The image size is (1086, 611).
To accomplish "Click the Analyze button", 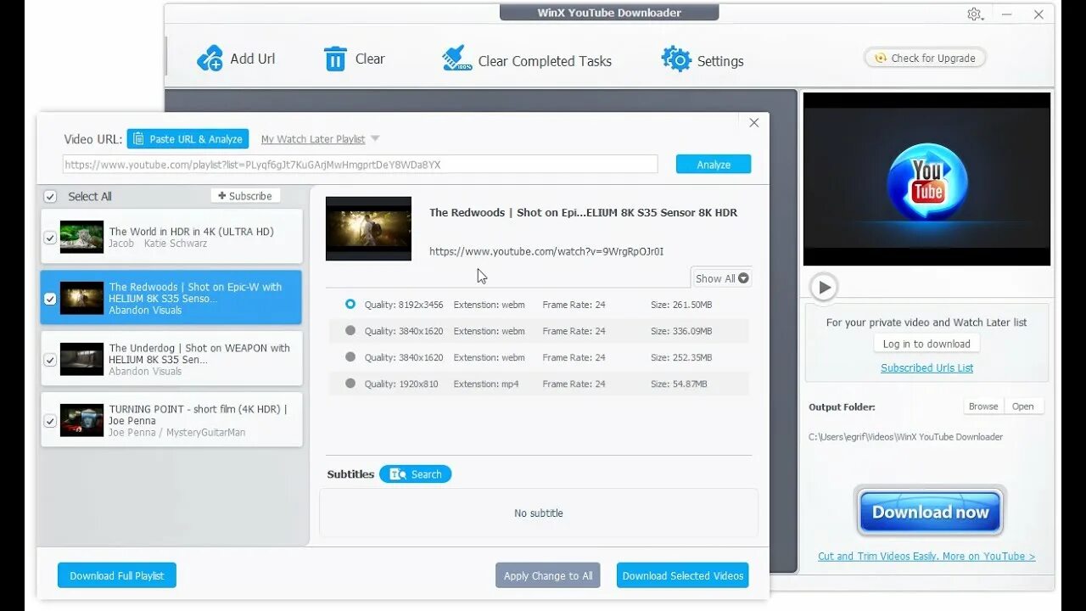I will (714, 165).
